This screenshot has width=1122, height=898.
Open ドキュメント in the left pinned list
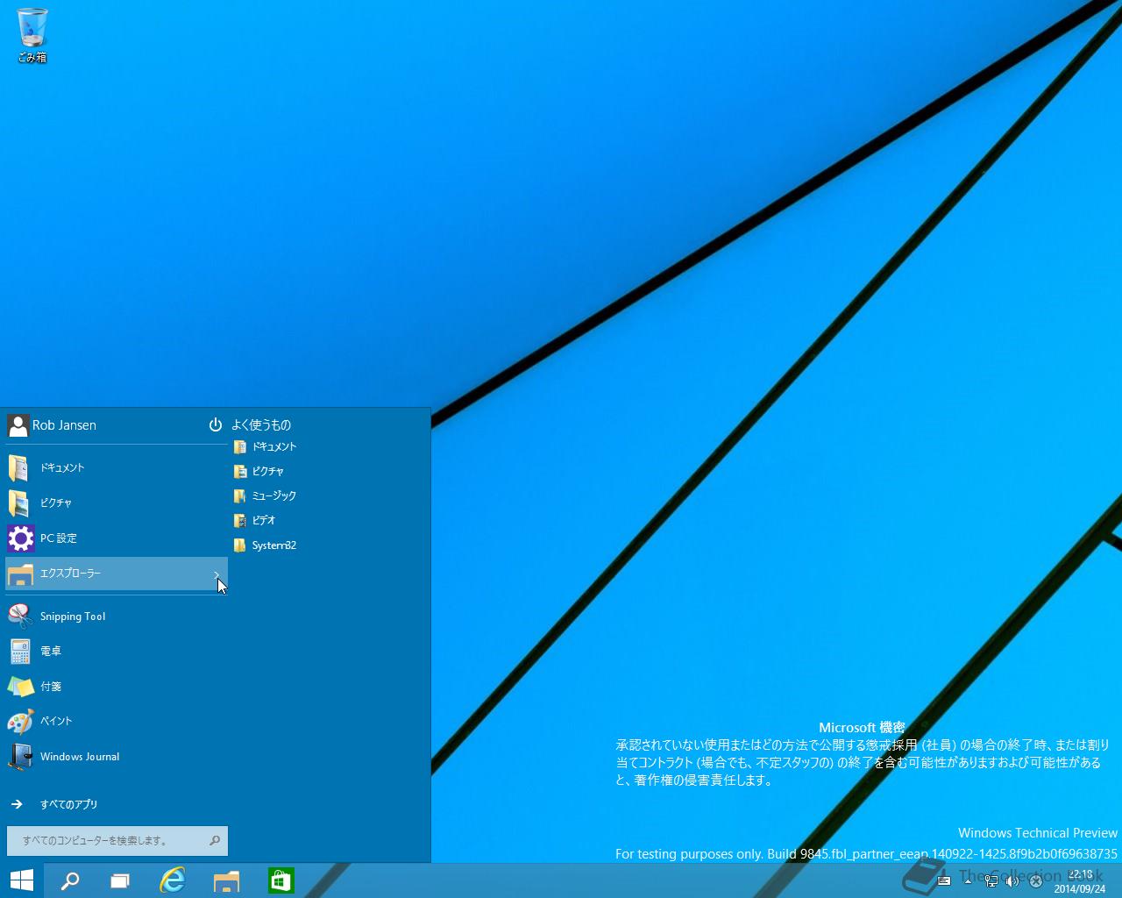pos(117,468)
